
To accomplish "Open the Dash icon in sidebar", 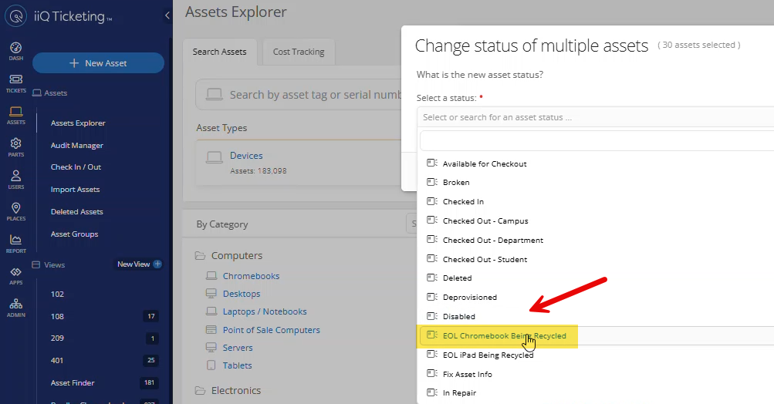I will click(15, 51).
